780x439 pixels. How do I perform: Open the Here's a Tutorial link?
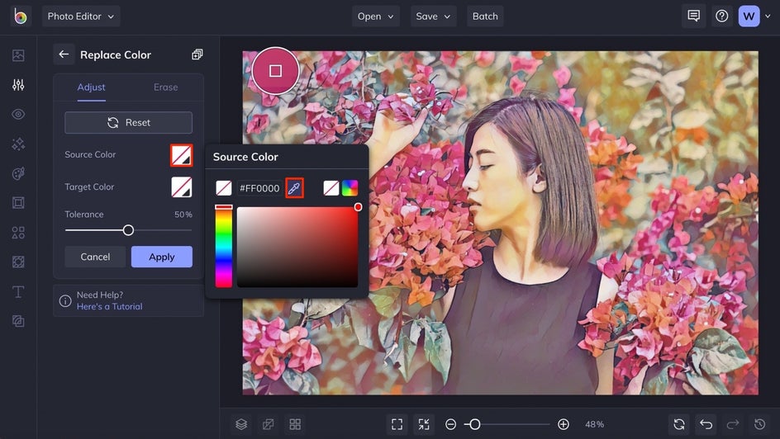point(109,306)
